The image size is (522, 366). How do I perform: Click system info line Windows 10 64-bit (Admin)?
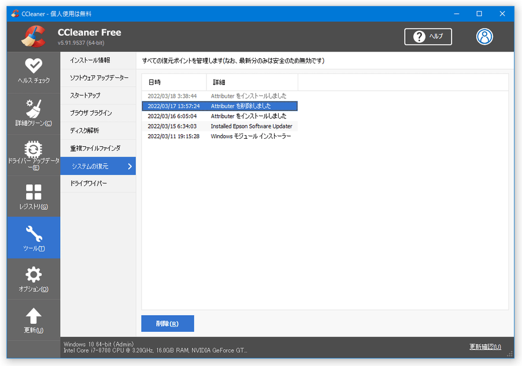[x=98, y=344]
